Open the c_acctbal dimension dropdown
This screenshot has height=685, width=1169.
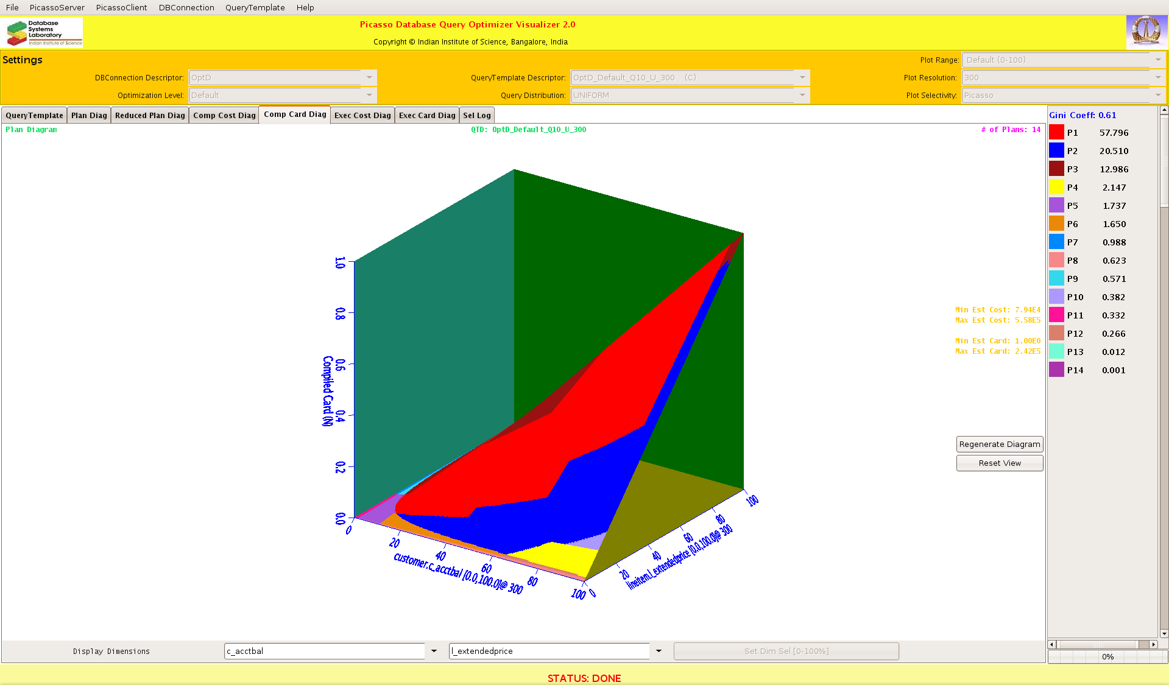(x=434, y=651)
